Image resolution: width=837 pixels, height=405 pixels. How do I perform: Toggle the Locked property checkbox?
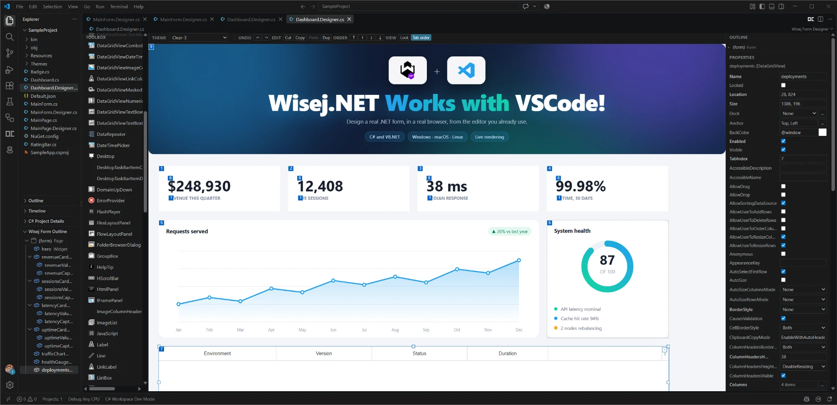coord(783,85)
